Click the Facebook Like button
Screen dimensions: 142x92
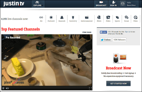click(103, 32)
